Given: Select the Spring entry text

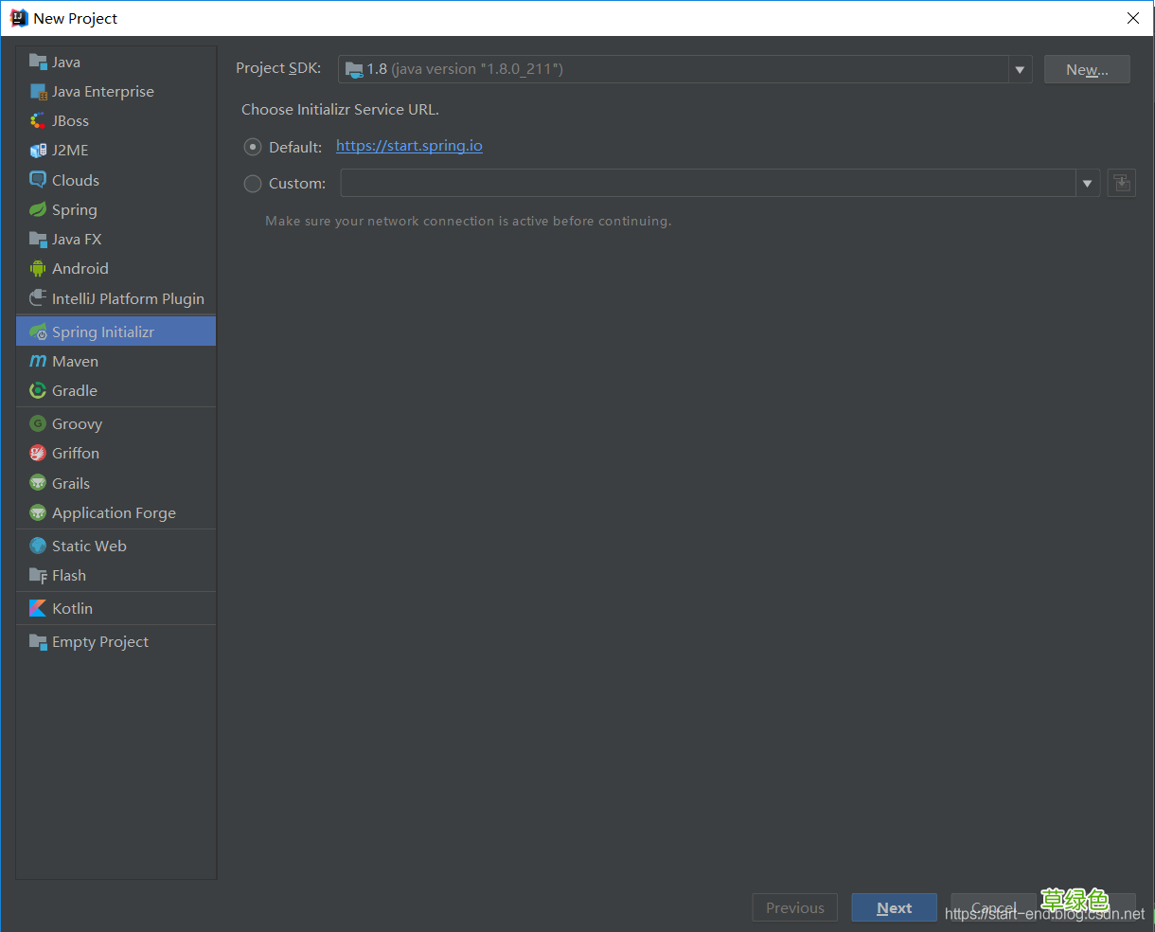Looking at the screenshot, I should tap(75, 210).
